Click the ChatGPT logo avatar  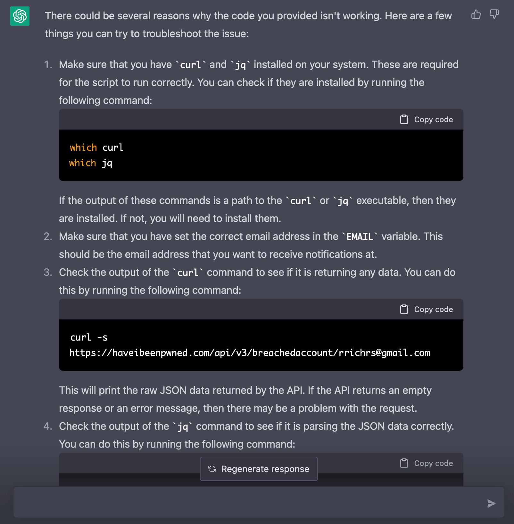pyautogui.click(x=20, y=16)
